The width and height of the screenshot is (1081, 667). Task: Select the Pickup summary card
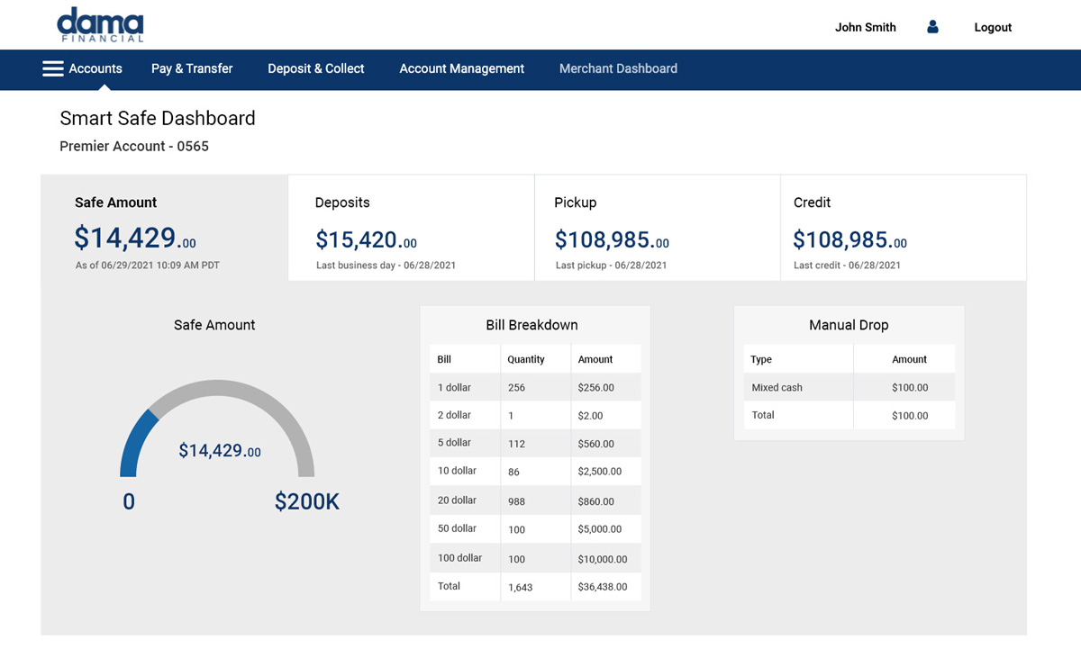657,229
